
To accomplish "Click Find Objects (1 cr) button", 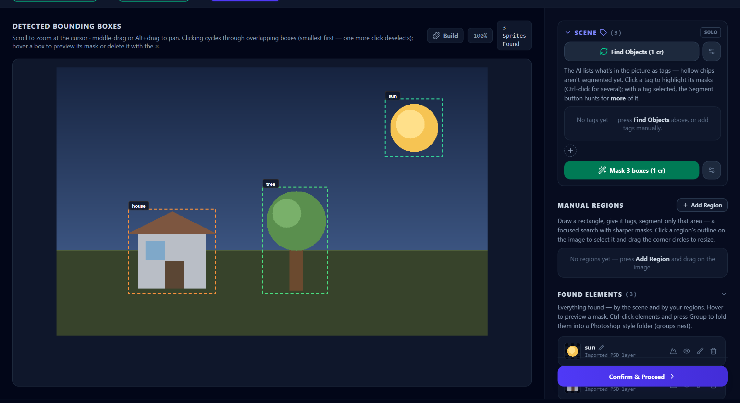I will point(632,52).
